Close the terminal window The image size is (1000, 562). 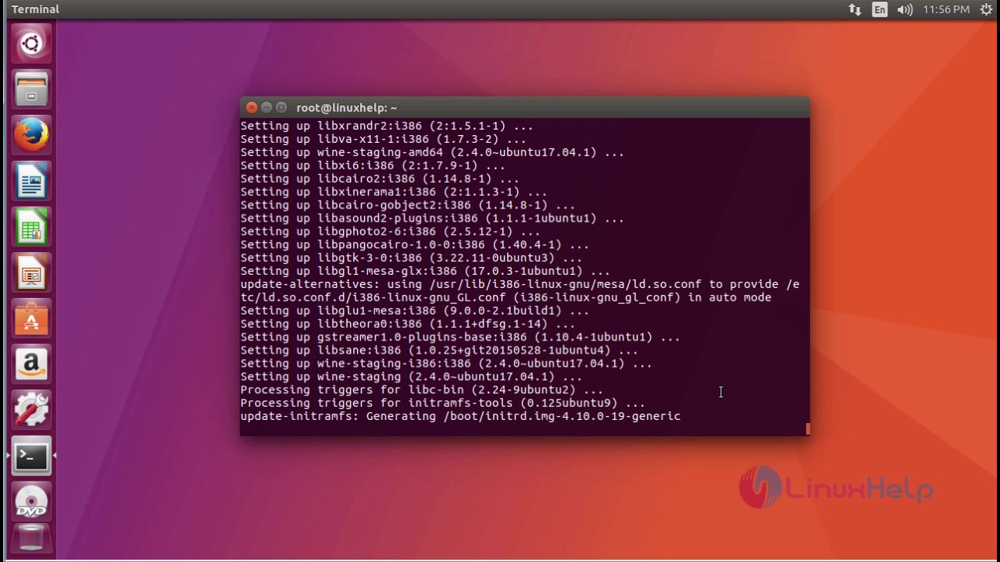pos(252,108)
